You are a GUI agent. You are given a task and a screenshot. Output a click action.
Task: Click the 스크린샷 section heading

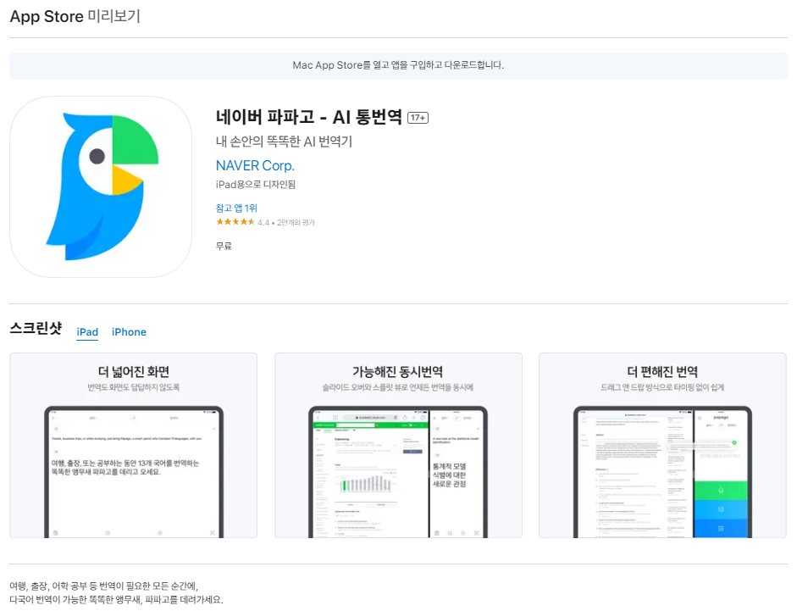point(36,330)
